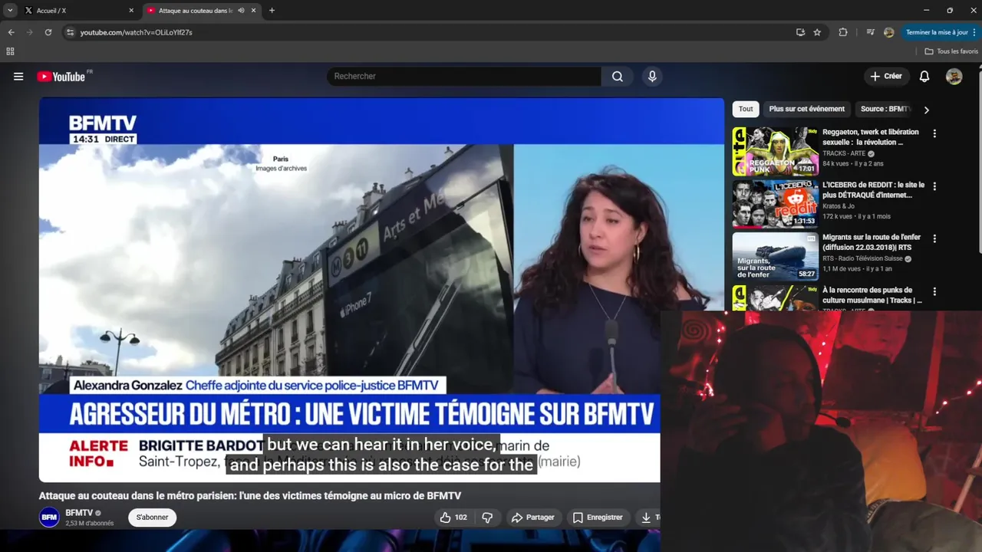This screenshot has width=982, height=552.
Task: Click RTS - Radio Télévision Suisse channel name
Action: [x=862, y=259]
